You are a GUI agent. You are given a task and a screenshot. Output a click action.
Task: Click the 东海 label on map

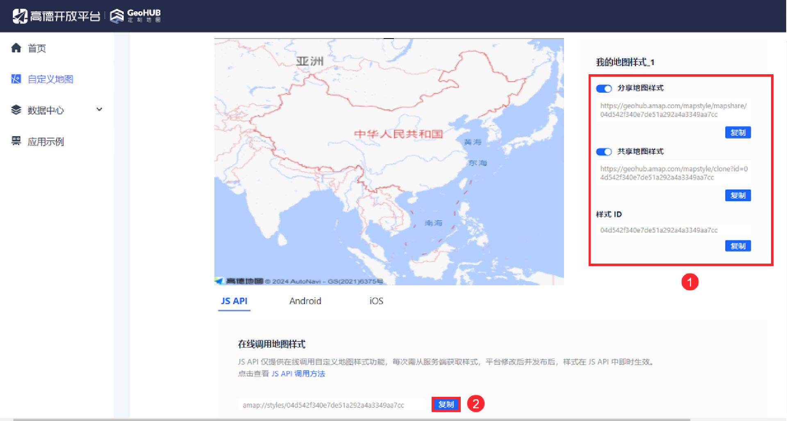click(x=478, y=163)
